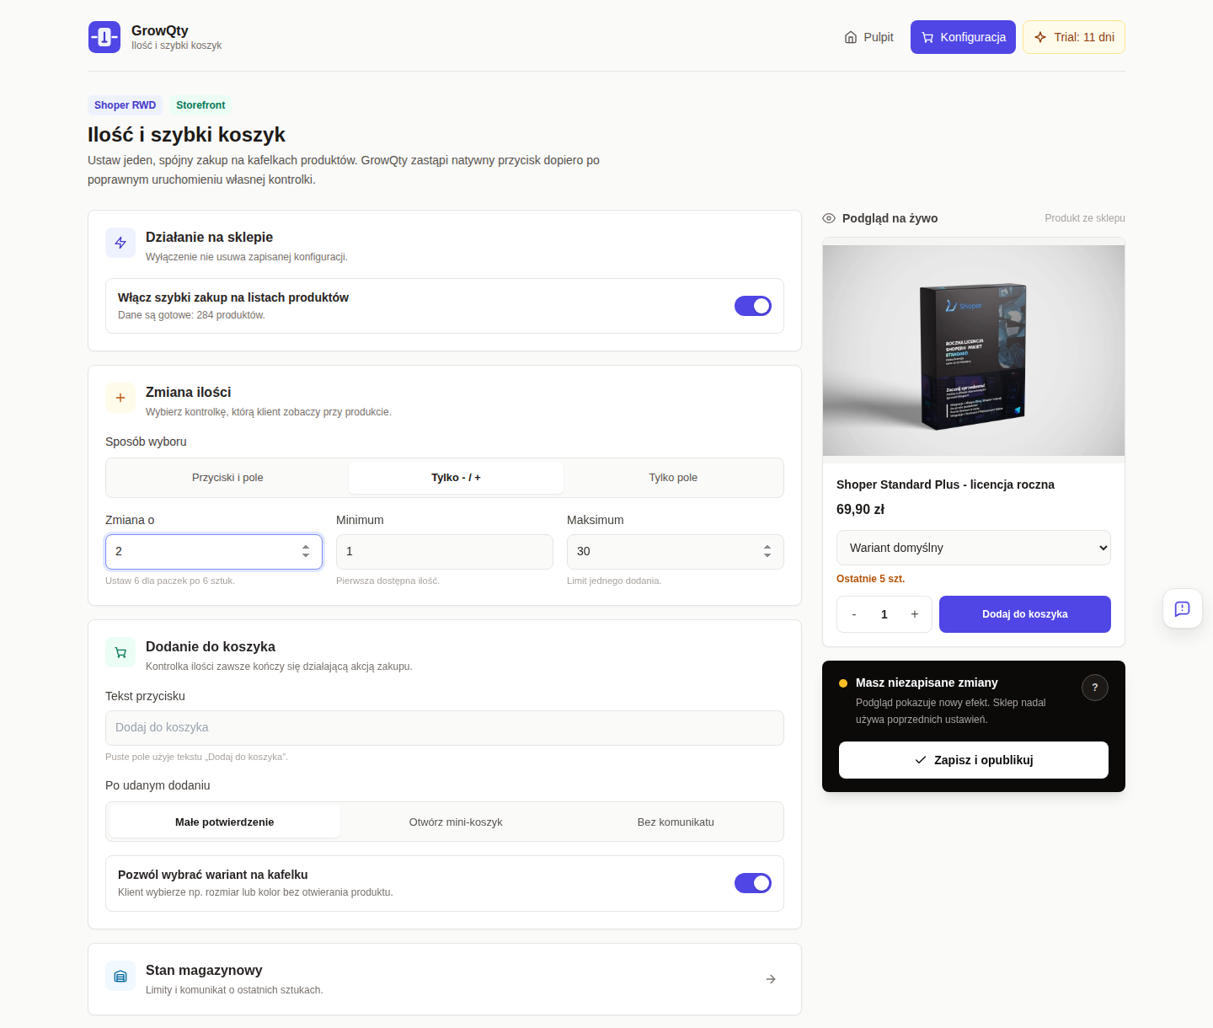The width and height of the screenshot is (1213, 1028).
Task: Click the product title Shoper Standard Plus
Action: coord(945,485)
